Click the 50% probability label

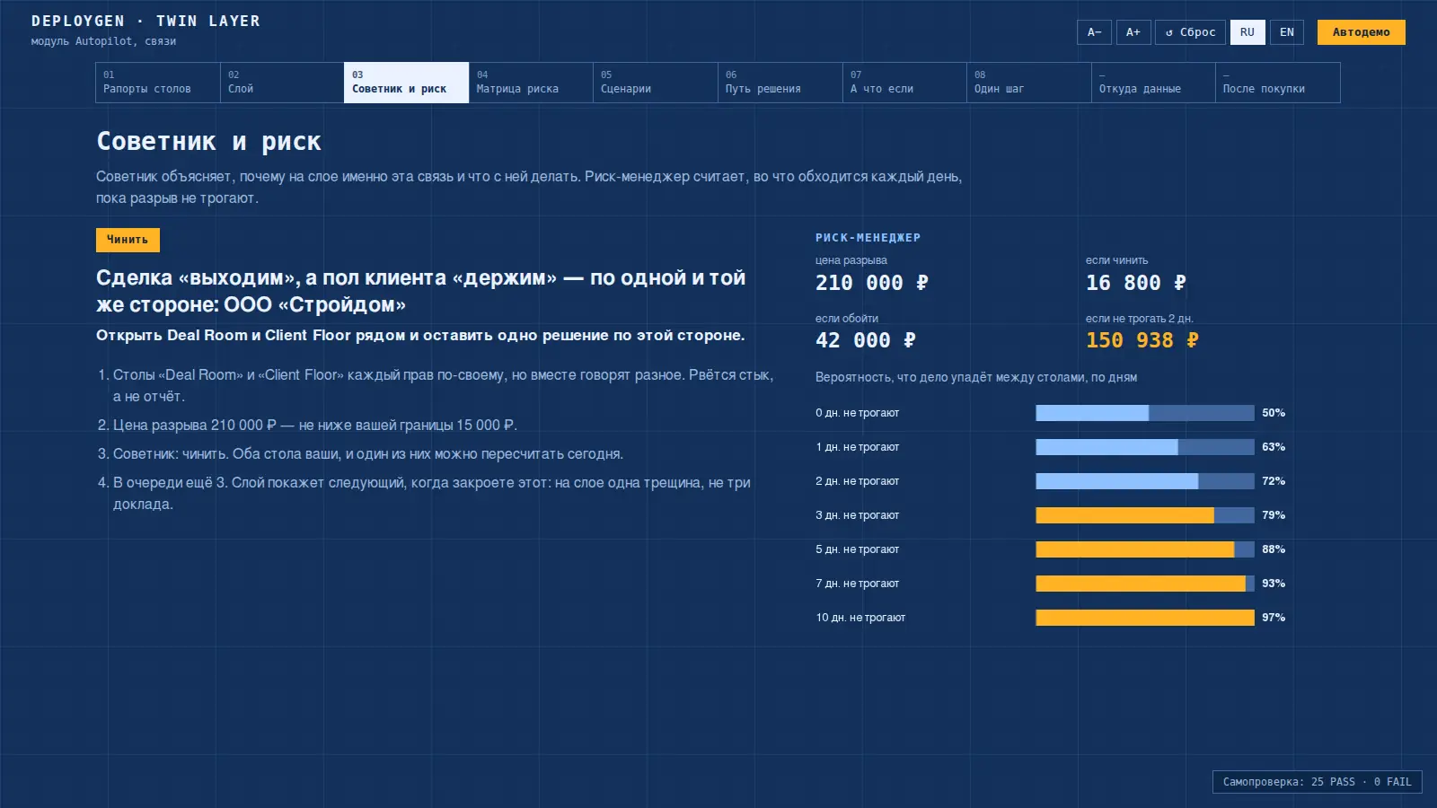[x=1274, y=413]
